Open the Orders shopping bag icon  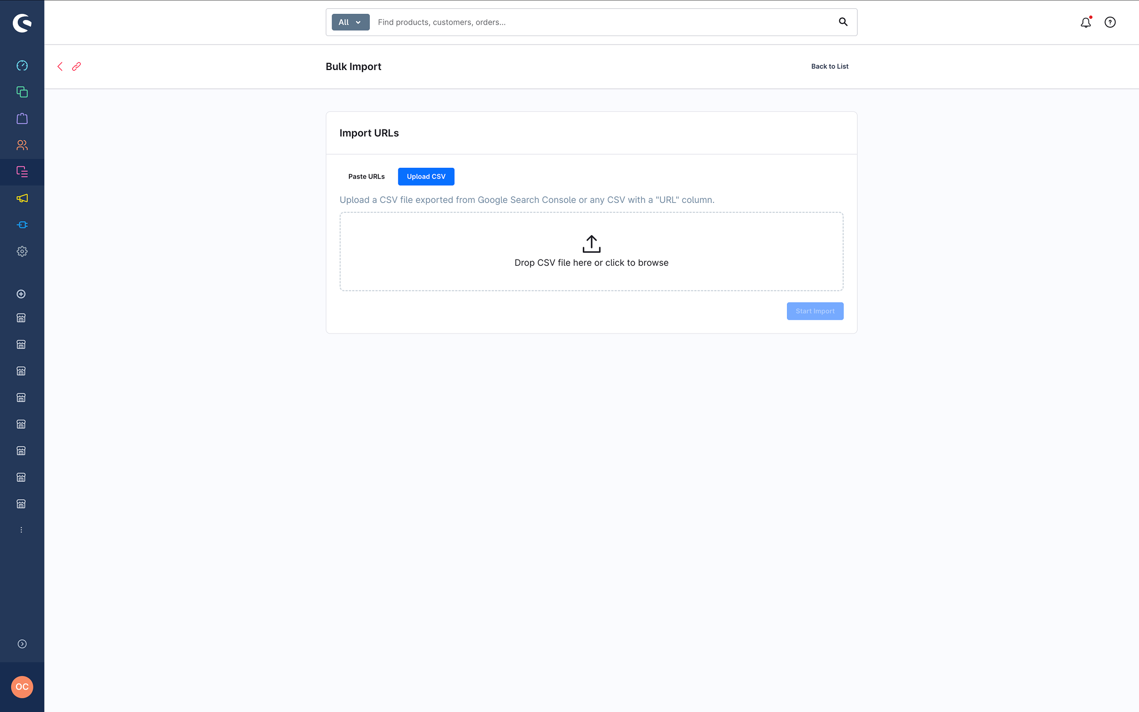pyautogui.click(x=22, y=118)
